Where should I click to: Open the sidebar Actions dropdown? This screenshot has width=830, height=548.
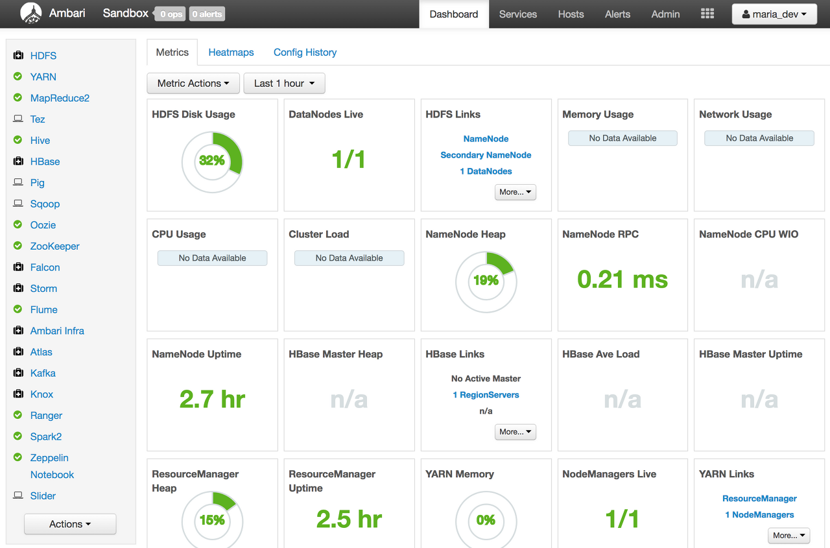click(x=70, y=524)
